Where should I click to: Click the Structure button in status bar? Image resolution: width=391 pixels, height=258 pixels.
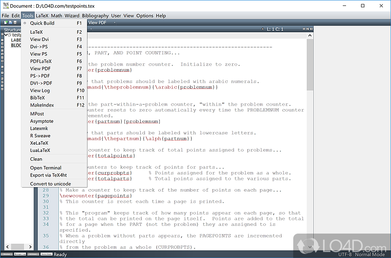click(6, 255)
